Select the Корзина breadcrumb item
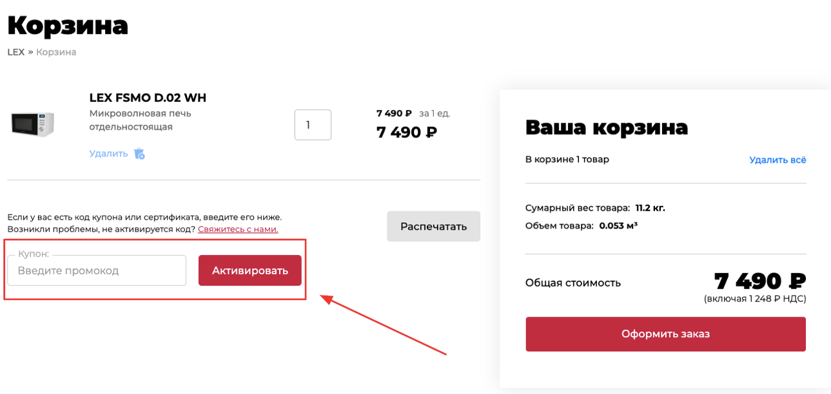This screenshot has height=394, width=831. (56, 52)
